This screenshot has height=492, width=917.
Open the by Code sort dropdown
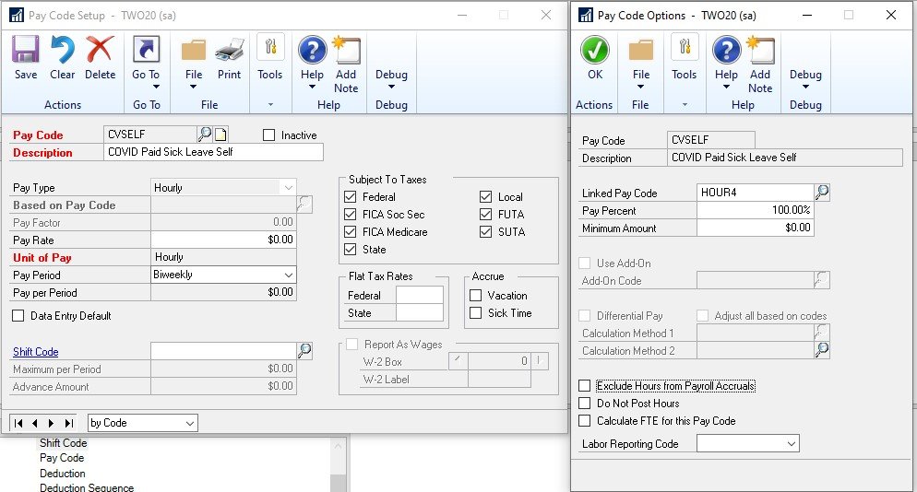(189, 423)
